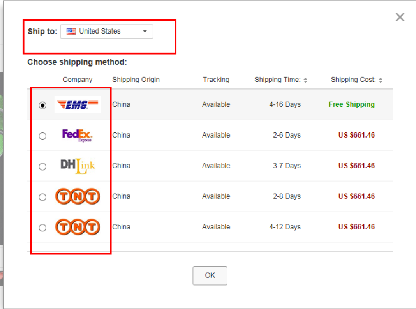Screen dimensions: 416x309
Task: Sort by Shipping Cost arrows
Action: pos(380,80)
